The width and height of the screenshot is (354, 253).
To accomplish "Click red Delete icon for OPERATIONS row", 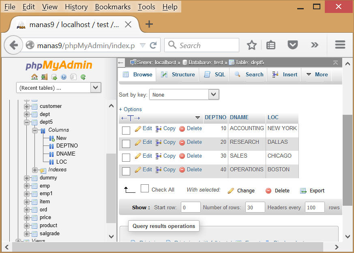I will 182,170.
